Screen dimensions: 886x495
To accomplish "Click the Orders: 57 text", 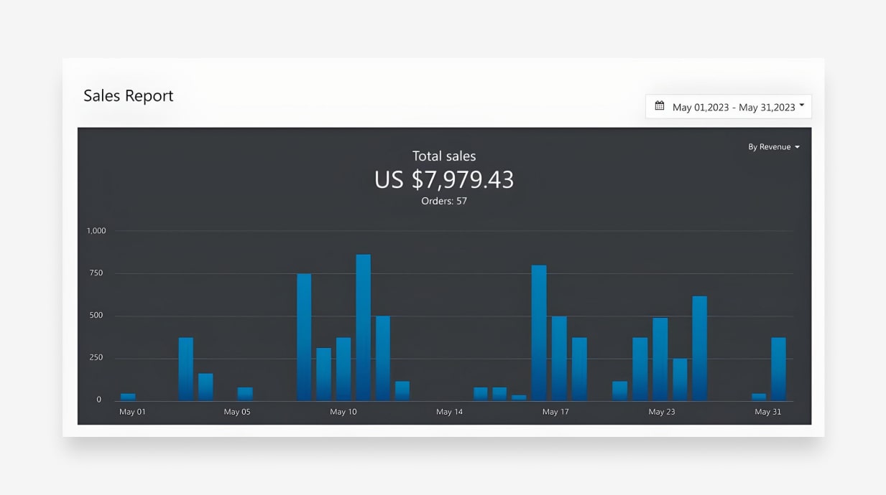I will 444,202.
